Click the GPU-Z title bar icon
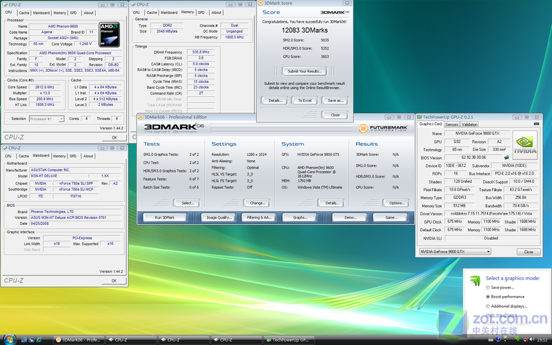This screenshot has width=552, height=345. pyautogui.click(x=420, y=117)
